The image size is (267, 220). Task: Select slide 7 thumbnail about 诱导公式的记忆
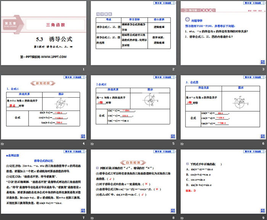(43, 182)
